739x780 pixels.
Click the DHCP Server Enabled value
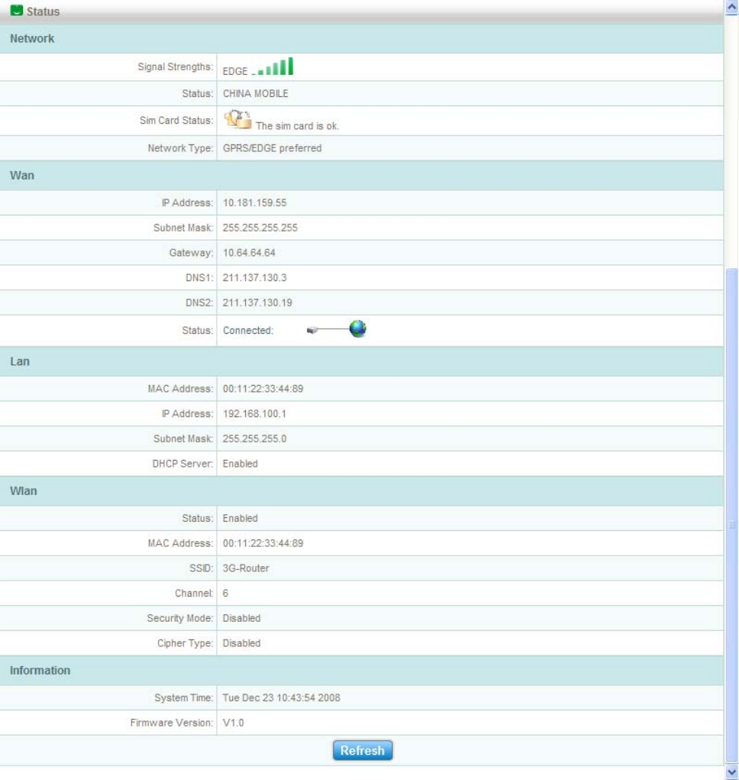click(x=240, y=464)
